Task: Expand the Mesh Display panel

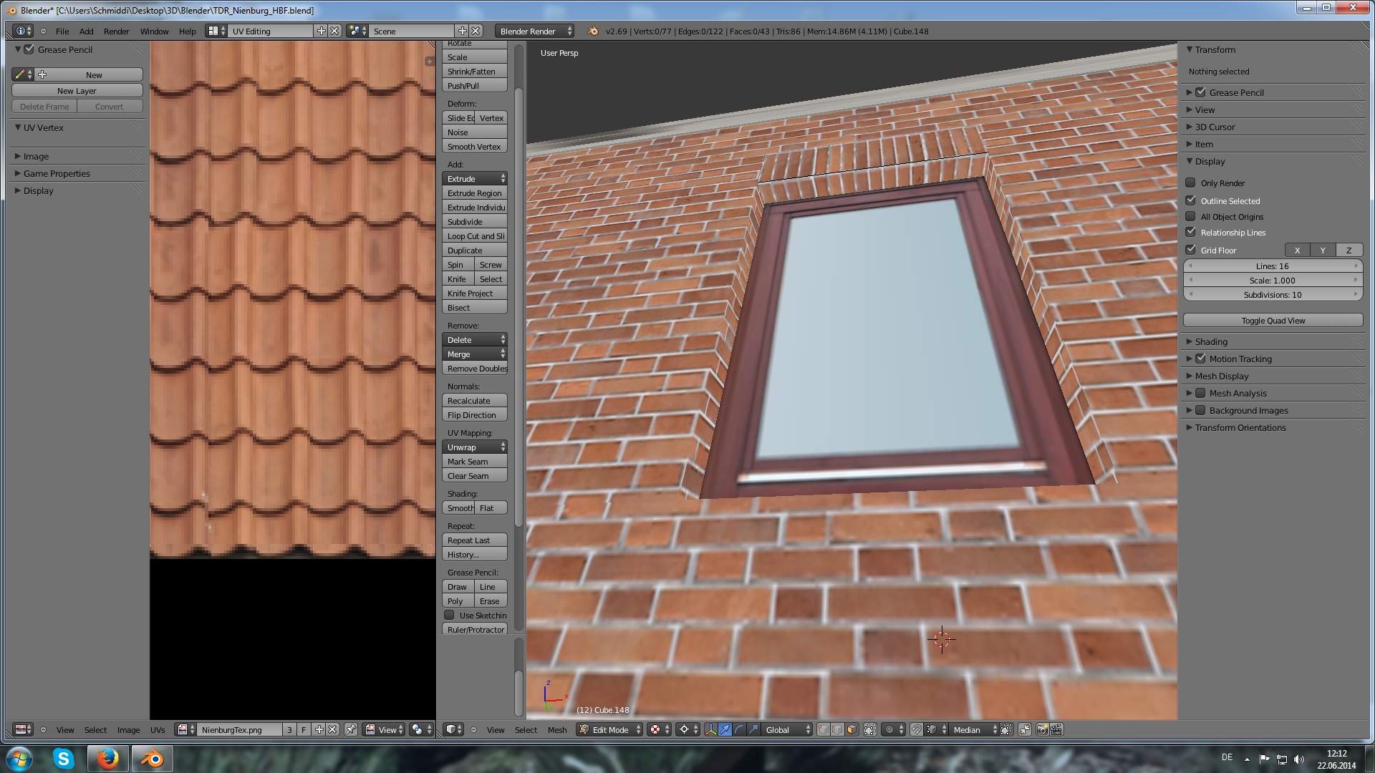Action: click(1221, 376)
